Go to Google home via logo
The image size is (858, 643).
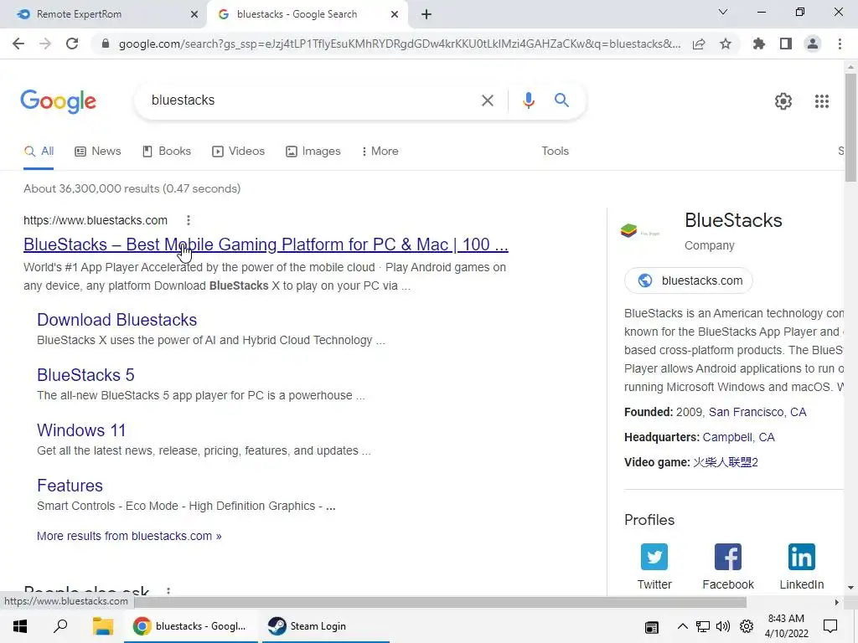(59, 101)
